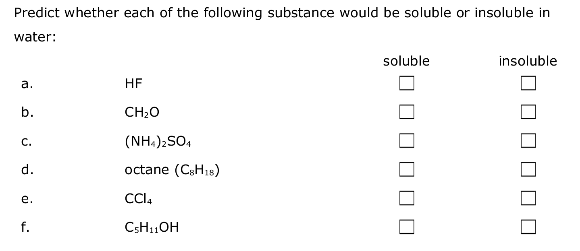Click the C₅H₁₁OH formula text
The image size is (580, 251).
[x=152, y=228]
